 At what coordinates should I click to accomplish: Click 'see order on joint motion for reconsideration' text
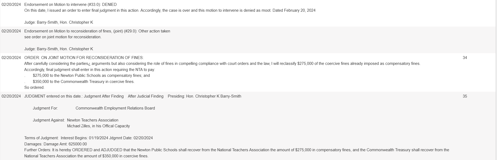coord(63,37)
